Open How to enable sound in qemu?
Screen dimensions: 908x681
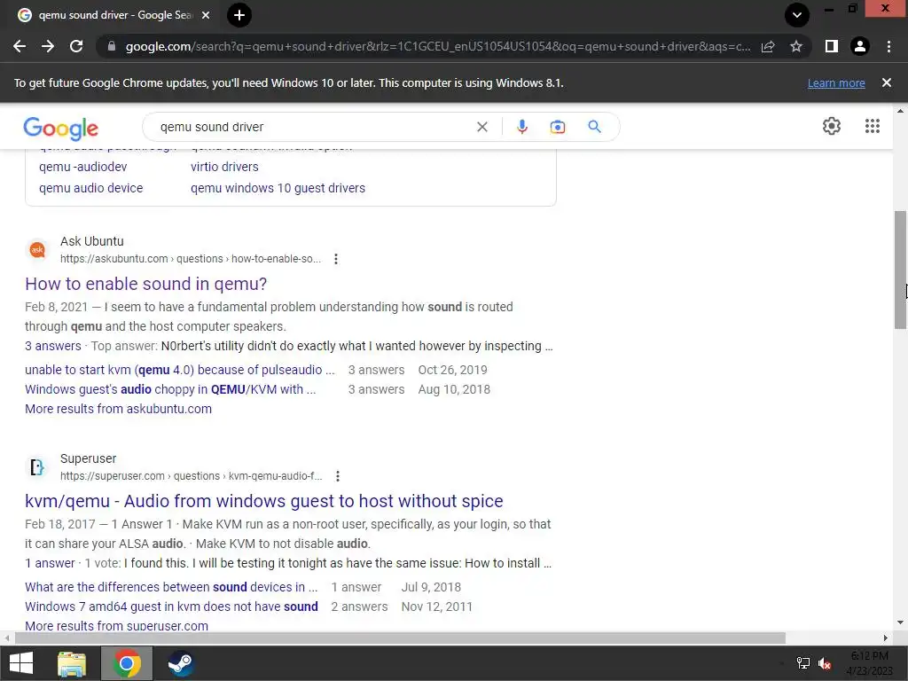pos(146,284)
